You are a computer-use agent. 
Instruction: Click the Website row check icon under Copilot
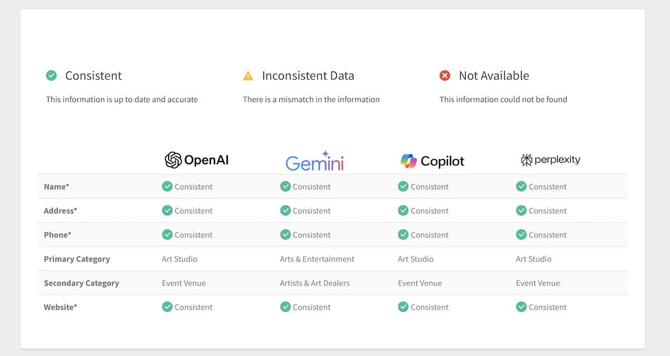pyautogui.click(x=403, y=306)
